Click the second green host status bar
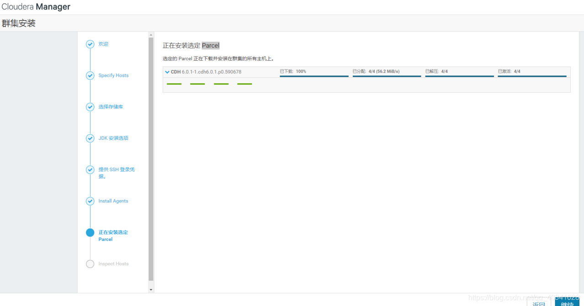Viewport: 584px width, 306px height. click(197, 84)
